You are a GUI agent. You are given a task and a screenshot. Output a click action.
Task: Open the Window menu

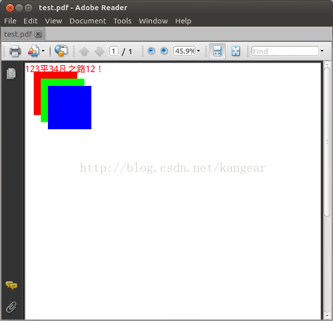(153, 21)
